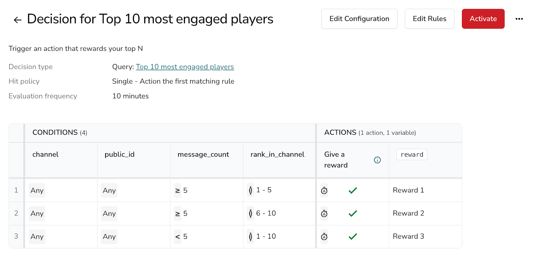Click the rank_in_channel column header
Image resolution: width=534 pixels, height=256 pixels.
(x=277, y=154)
